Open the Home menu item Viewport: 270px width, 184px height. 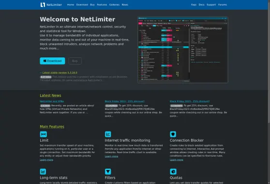pos(71,5)
